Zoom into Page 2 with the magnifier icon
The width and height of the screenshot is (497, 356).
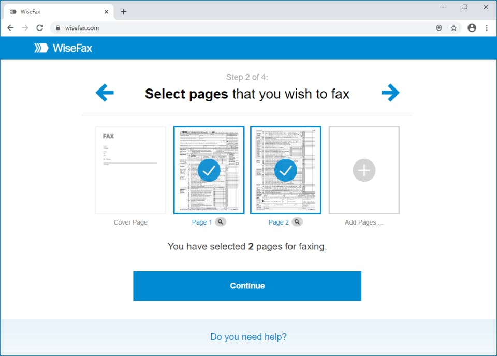pyautogui.click(x=298, y=221)
